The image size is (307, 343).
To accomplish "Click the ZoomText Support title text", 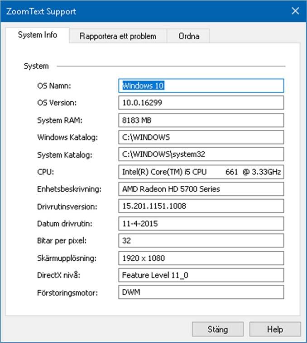I will (x=41, y=11).
